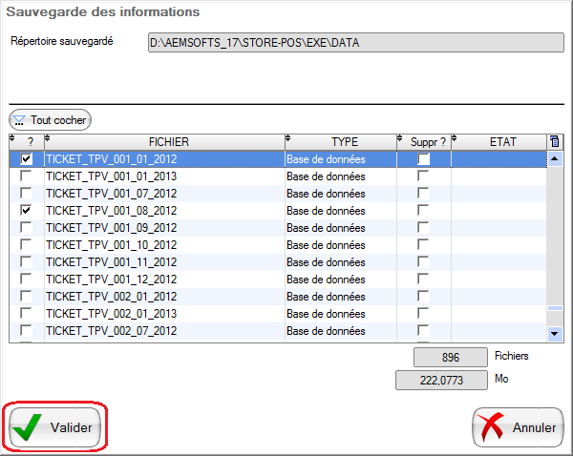The height and width of the screenshot is (456, 573).
Task: Click the green checkmark Valider button
Action: (55, 428)
